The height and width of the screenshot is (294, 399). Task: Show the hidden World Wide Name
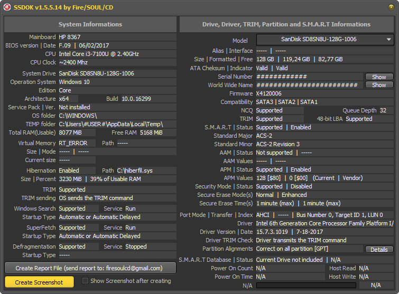point(379,85)
